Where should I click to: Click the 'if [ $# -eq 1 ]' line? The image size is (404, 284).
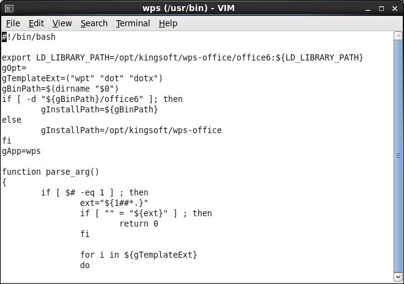click(x=95, y=192)
